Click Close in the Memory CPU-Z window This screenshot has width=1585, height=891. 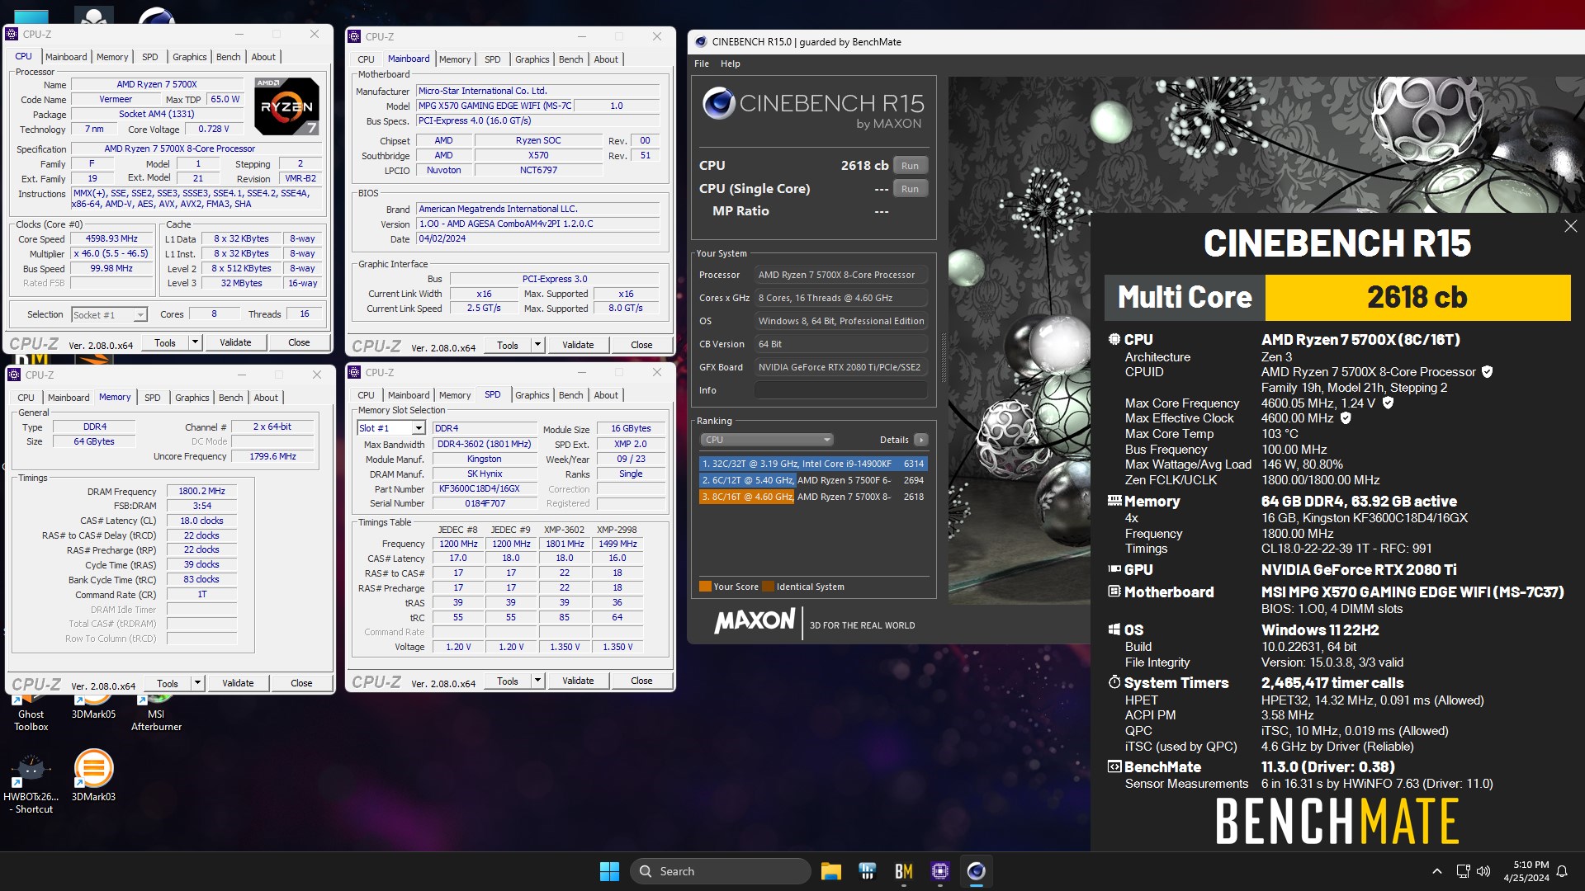click(301, 683)
